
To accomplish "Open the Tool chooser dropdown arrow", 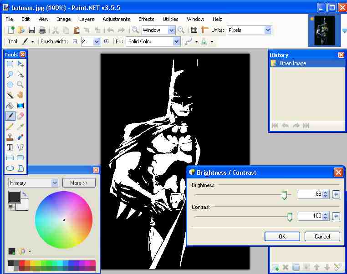I will click(x=32, y=41).
